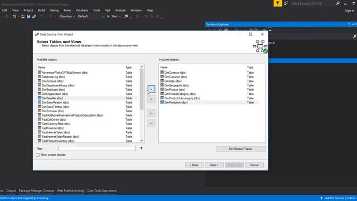357x201 pixels.
Task: Click Sign in link
Action: pos(350,11)
